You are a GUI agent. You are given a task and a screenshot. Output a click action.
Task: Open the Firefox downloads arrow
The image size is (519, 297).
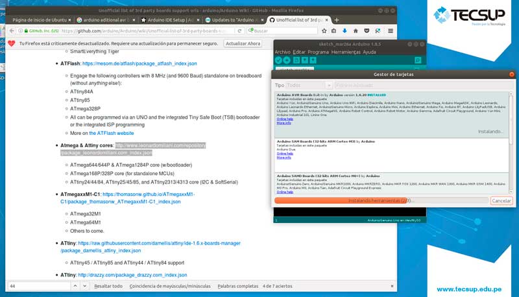[x=344, y=30]
